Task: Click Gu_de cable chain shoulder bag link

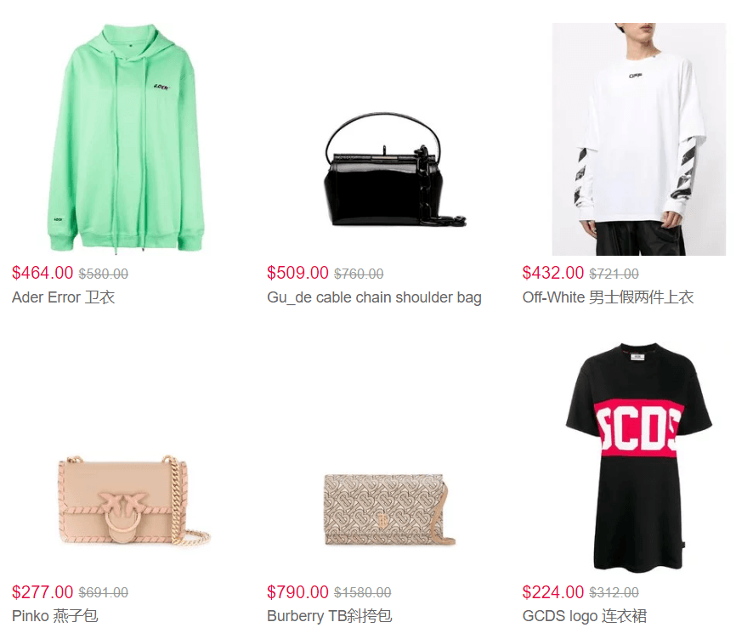Action: pos(374,297)
